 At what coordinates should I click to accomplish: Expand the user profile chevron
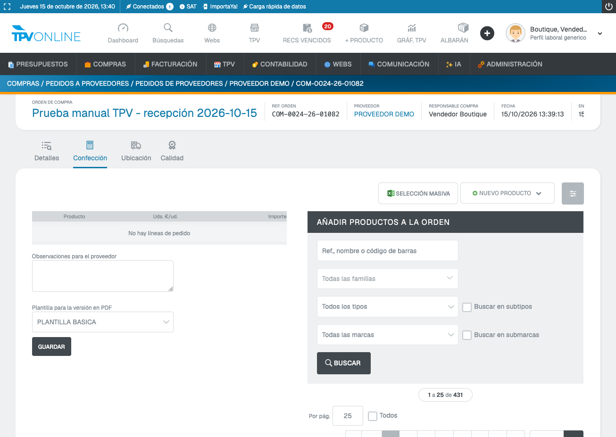tap(600, 33)
